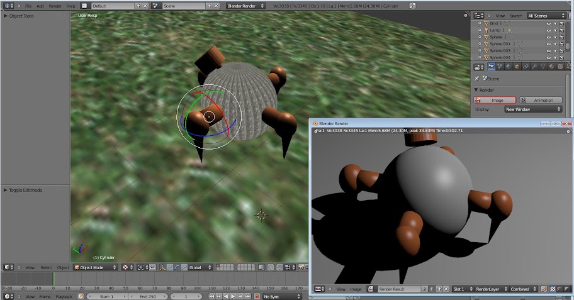Open the Help menu
The width and height of the screenshot is (574, 300).
coord(71,6)
